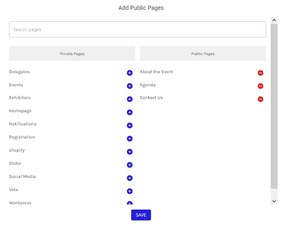
Task: Select the Wordpress page entry
Action: (20, 203)
